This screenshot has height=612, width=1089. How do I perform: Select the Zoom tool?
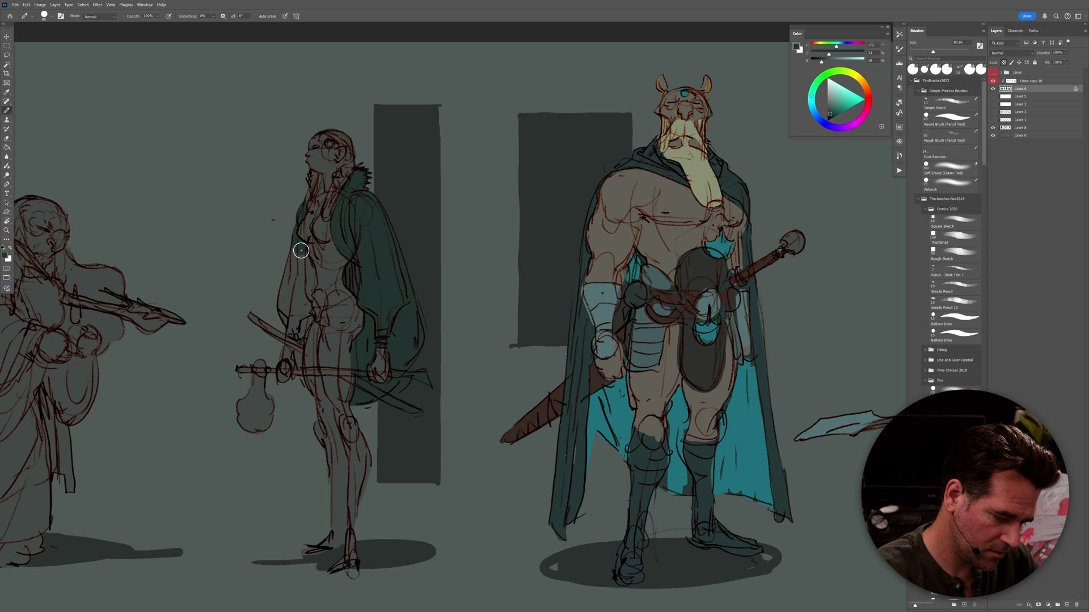click(x=7, y=230)
